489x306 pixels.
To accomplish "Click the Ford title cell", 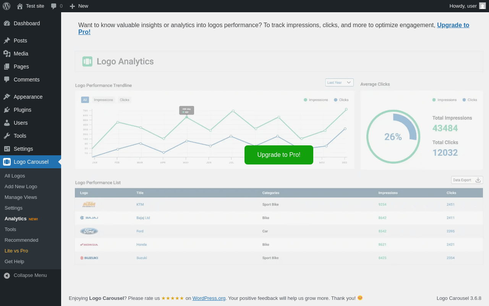I will click(x=140, y=231).
